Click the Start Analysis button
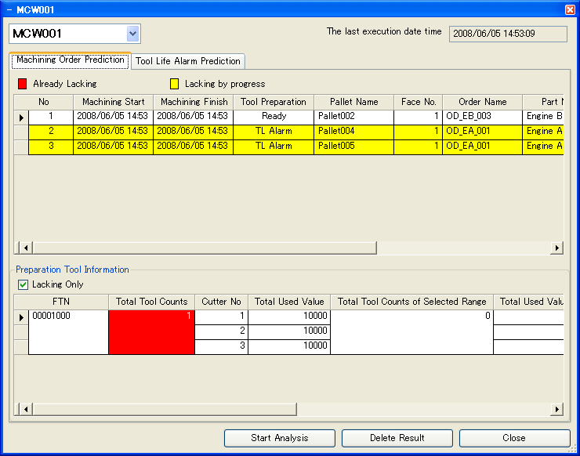This screenshot has width=580, height=456. tap(280, 438)
